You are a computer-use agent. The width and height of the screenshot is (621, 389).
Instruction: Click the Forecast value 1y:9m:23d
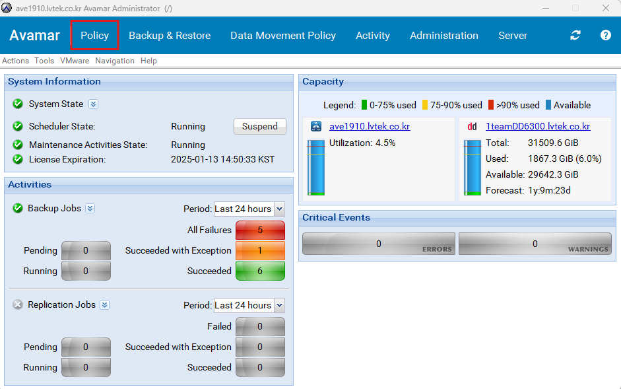pos(549,190)
